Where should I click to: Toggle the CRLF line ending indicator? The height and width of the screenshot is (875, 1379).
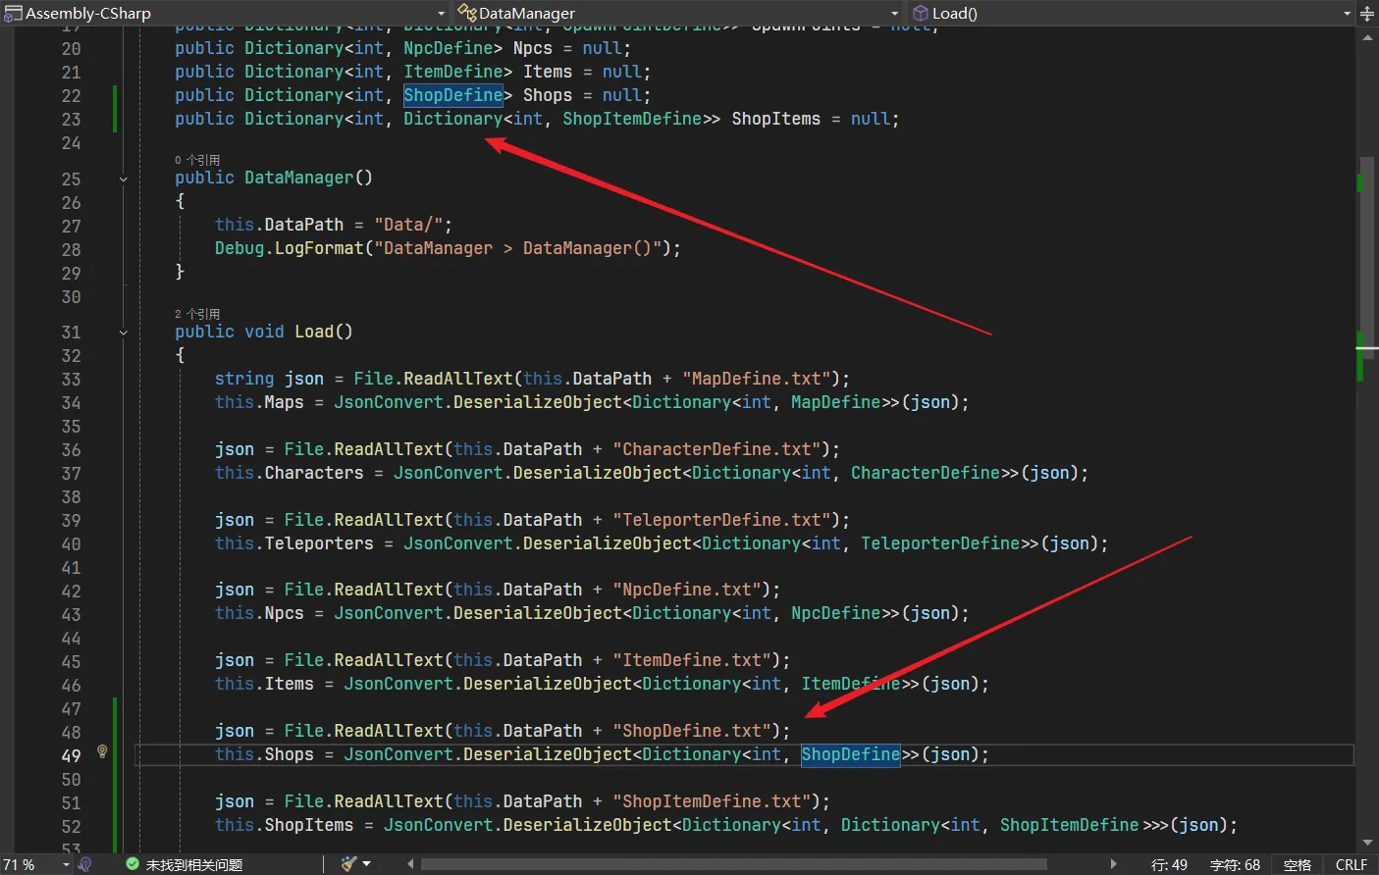tap(1351, 864)
